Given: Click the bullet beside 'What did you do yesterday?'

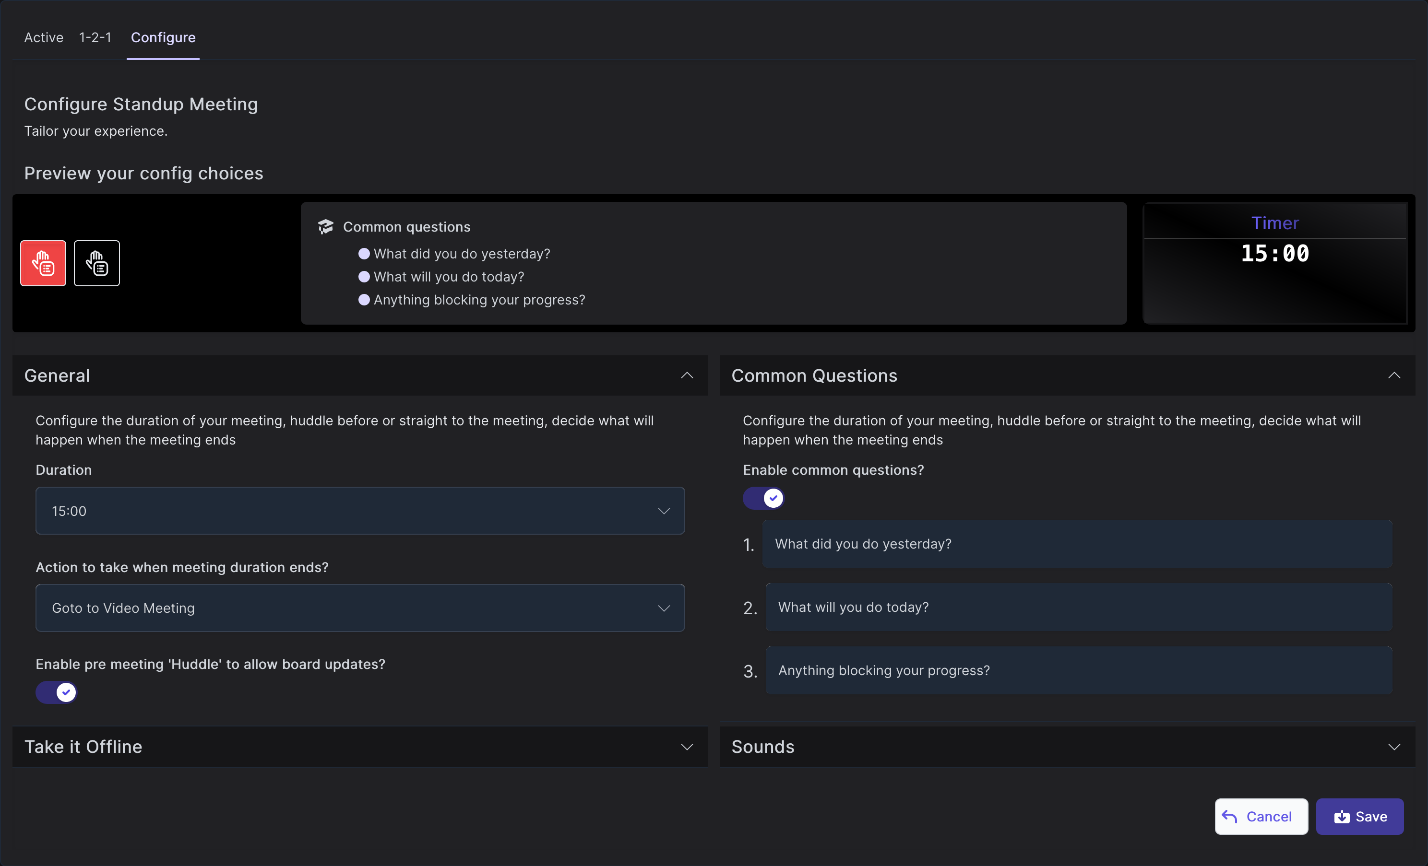Looking at the screenshot, I should (364, 254).
